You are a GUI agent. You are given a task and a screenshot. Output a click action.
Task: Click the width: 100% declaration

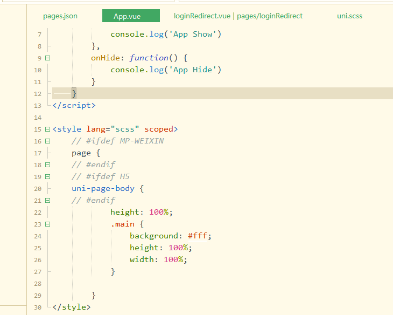[158, 260]
